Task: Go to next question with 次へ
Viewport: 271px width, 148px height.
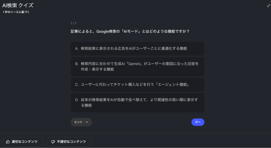Action: tap(198, 122)
